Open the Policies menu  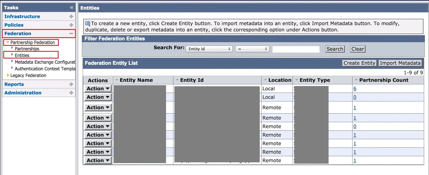click(x=14, y=25)
